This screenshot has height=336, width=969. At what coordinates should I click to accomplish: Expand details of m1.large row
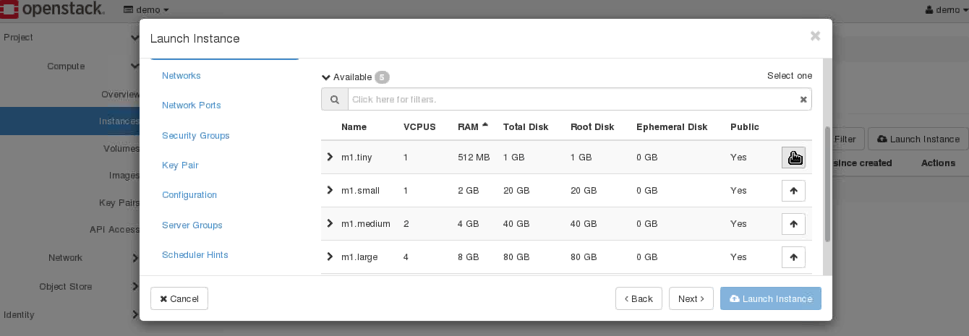[330, 257]
